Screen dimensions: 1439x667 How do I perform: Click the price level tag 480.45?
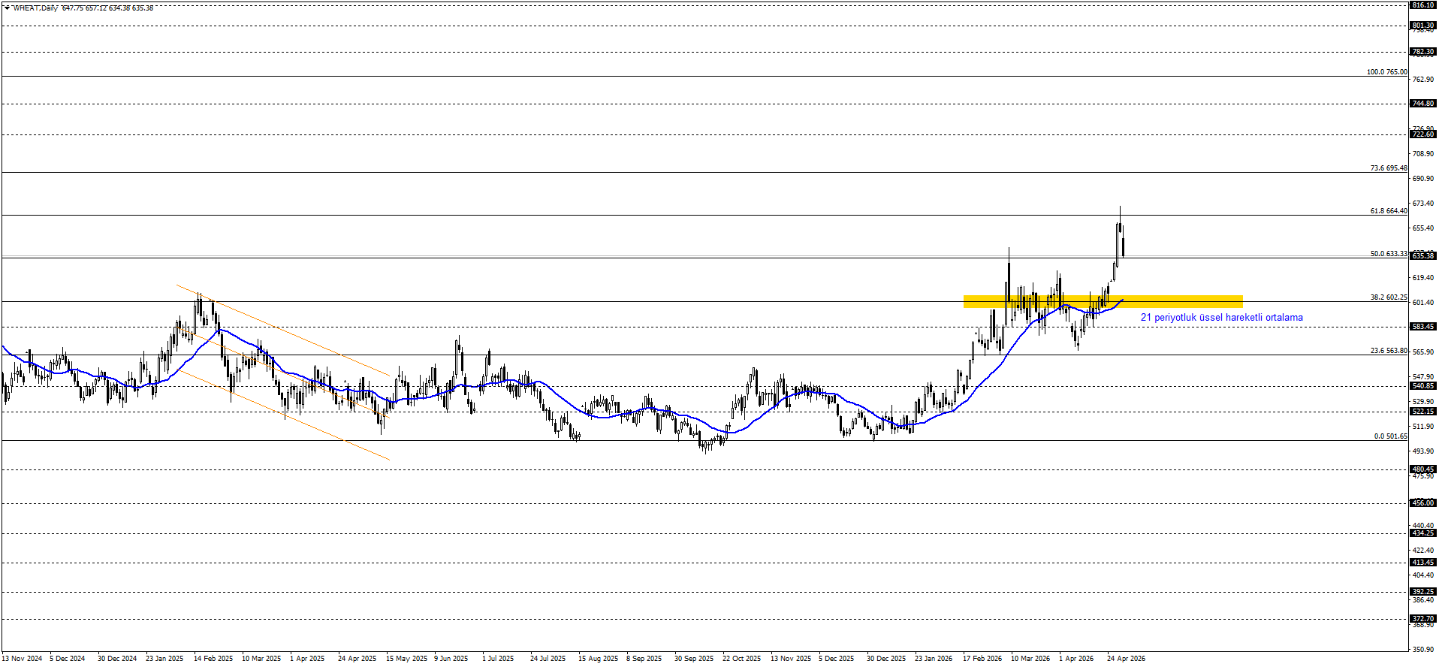[x=1423, y=469]
